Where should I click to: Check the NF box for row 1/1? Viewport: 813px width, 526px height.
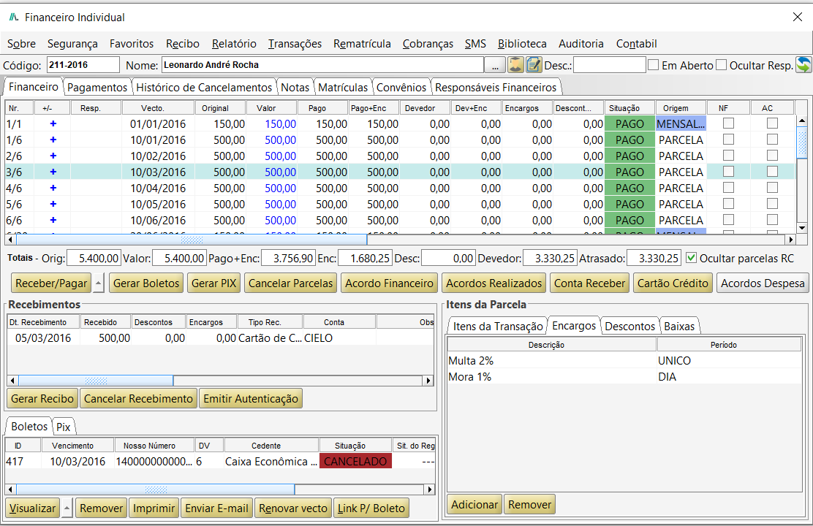728,123
